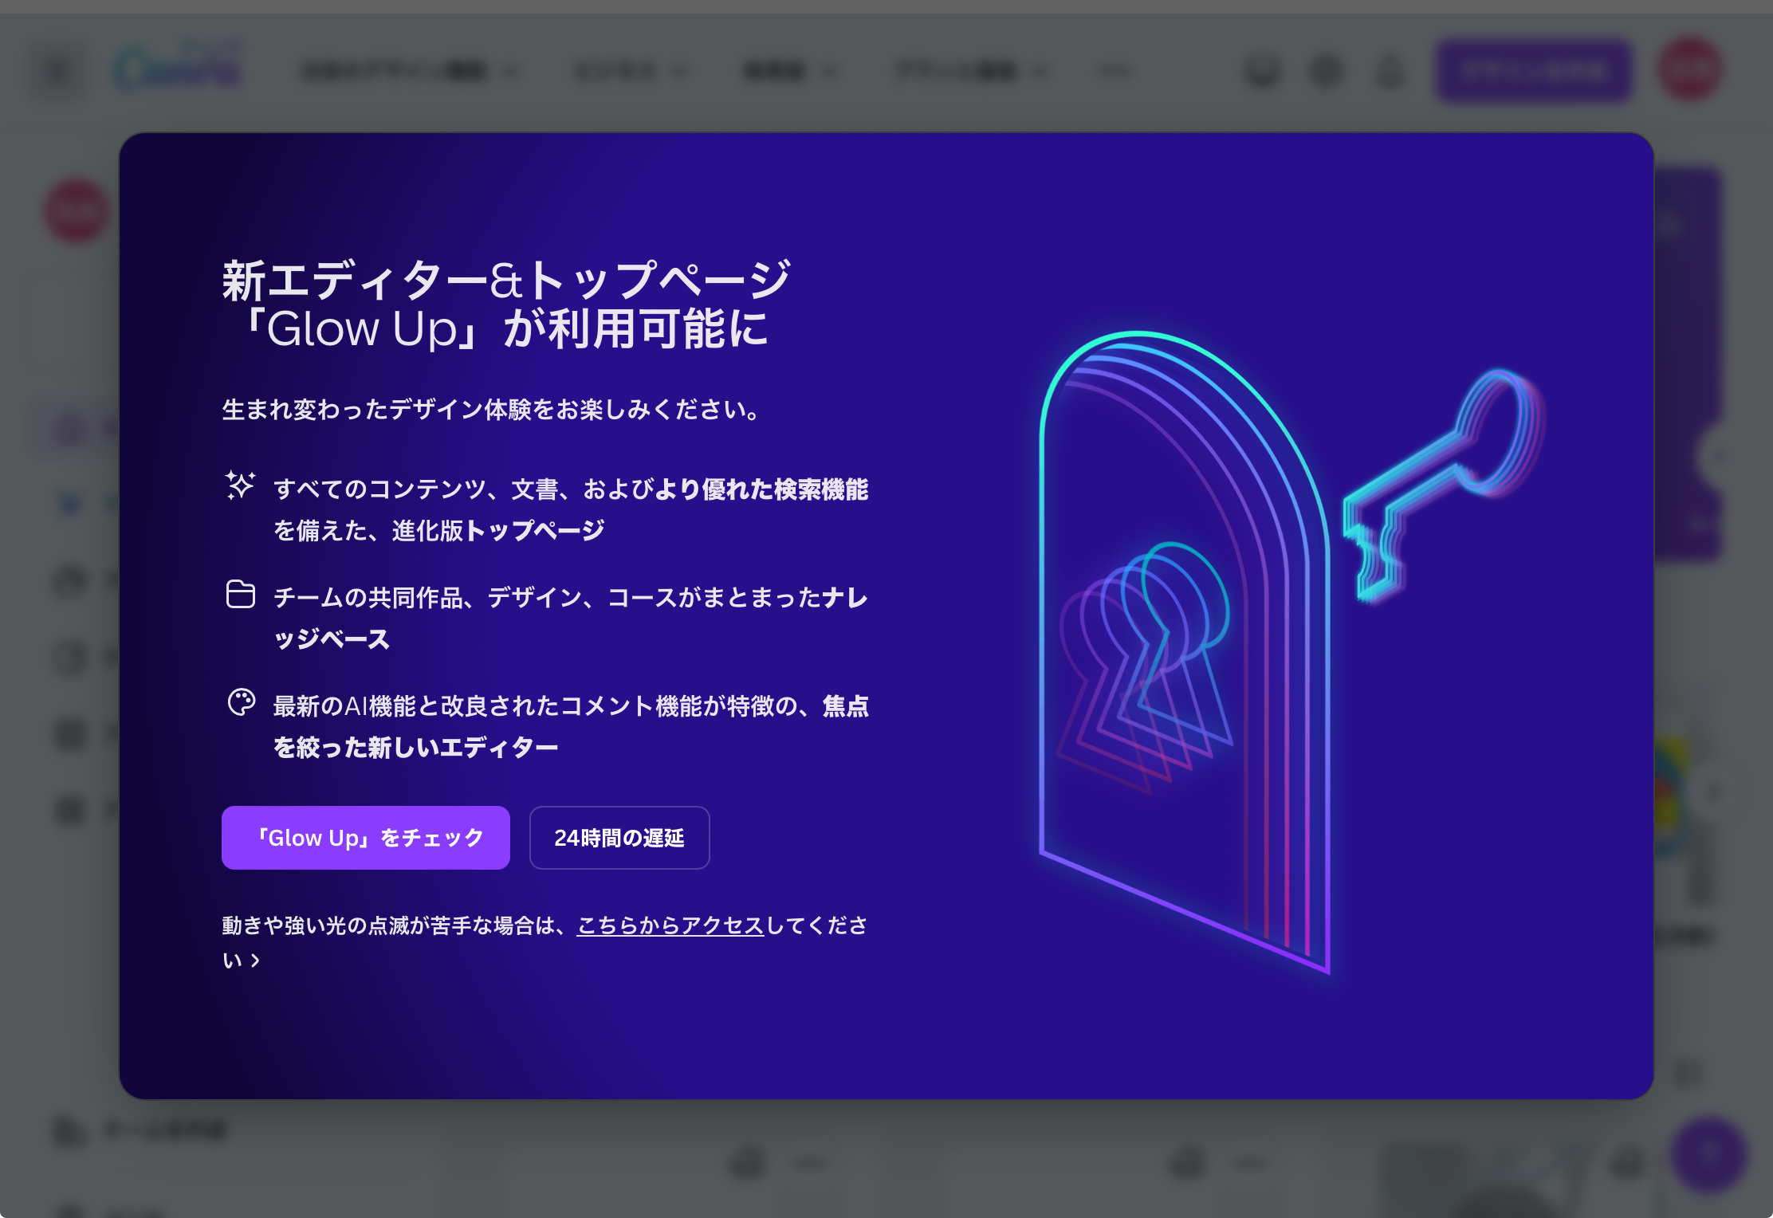This screenshot has width=1773, height=1218.
Task: Click the folder icon beside チームの共同作品
Action: point(241,595)
